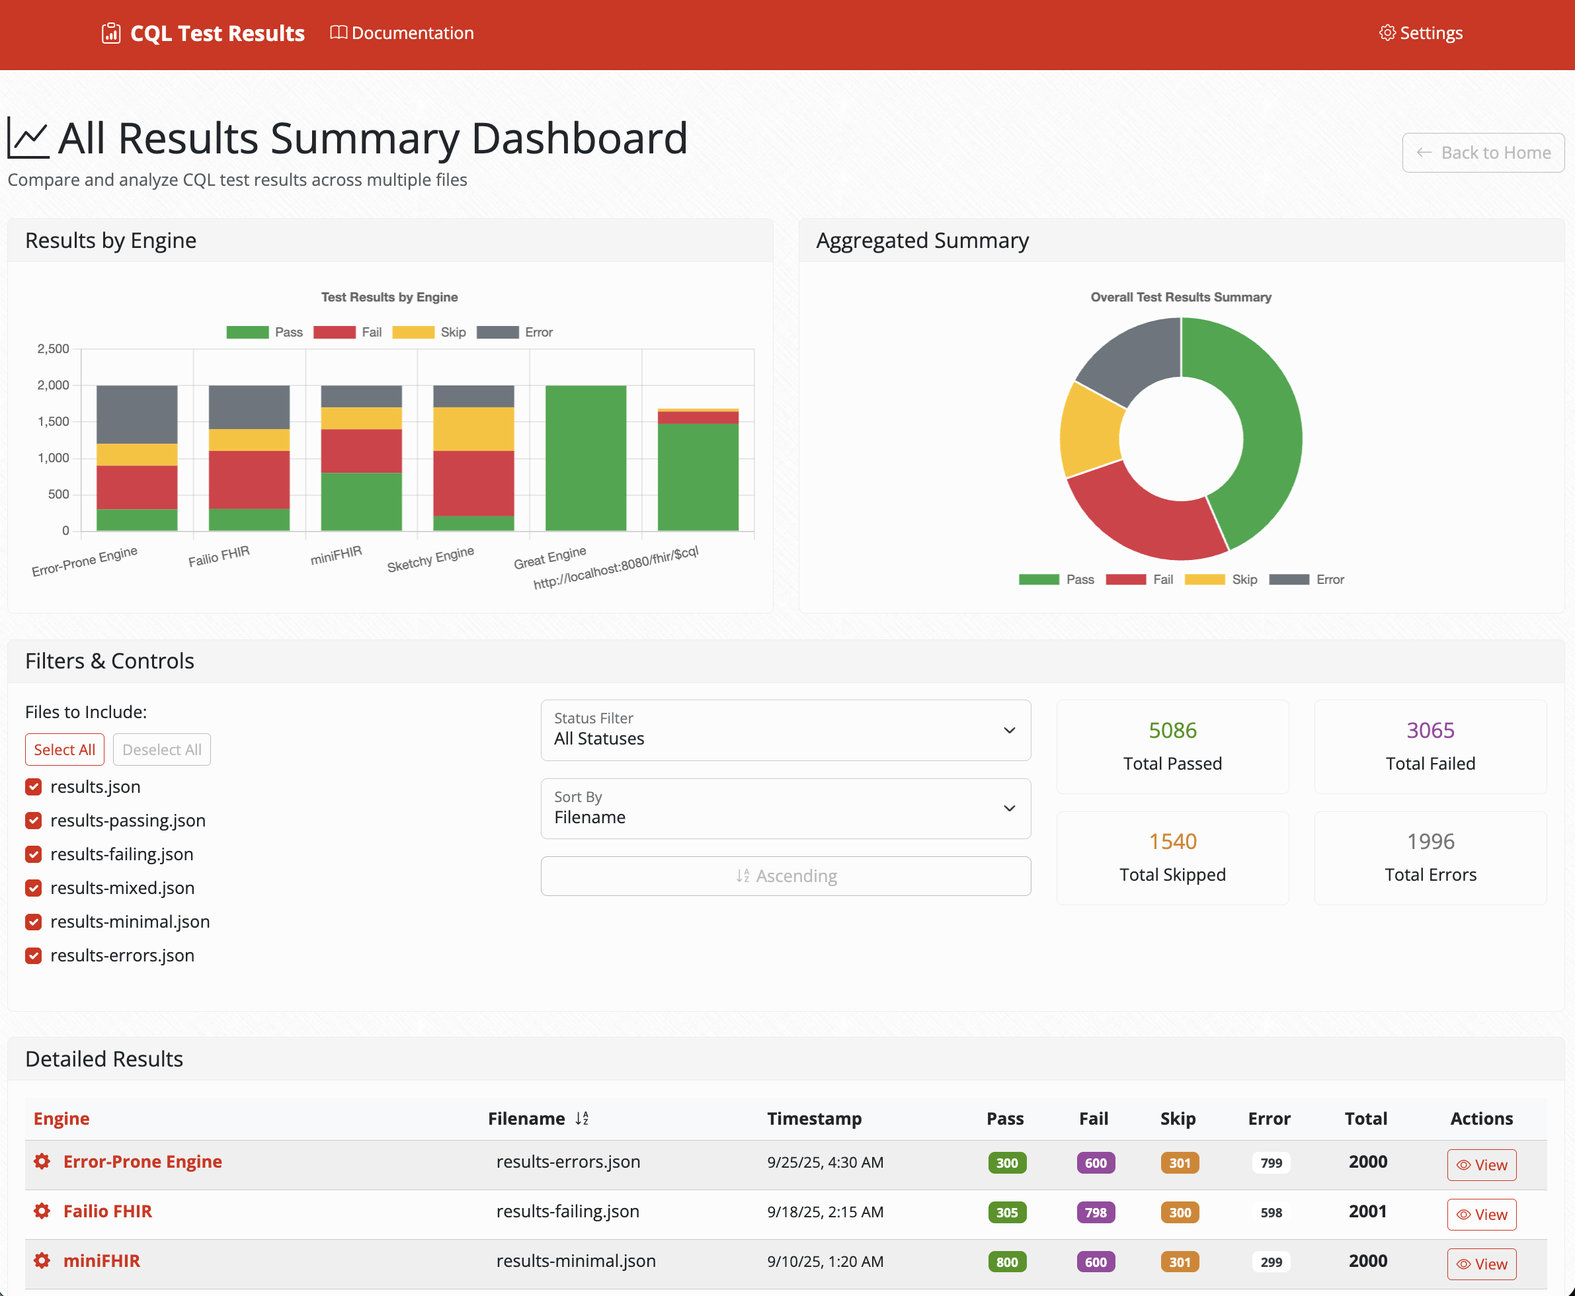Screen dimensions: 1575x1296
Task: Click the Settings gear icon
Action: [x=1388, y=33]
